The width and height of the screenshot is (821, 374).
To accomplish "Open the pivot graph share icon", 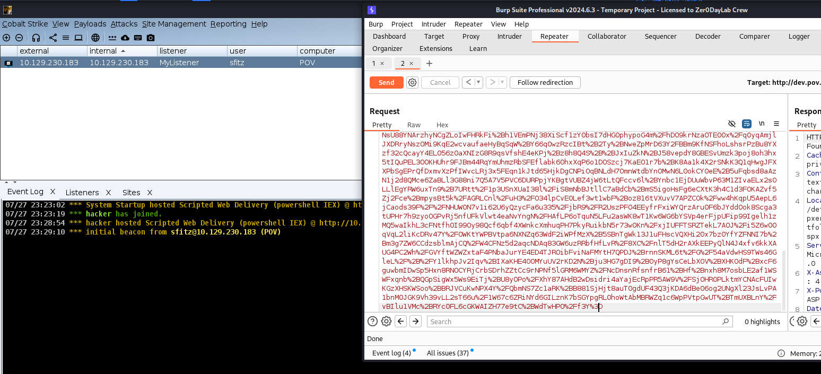I will tap(53, 38).
